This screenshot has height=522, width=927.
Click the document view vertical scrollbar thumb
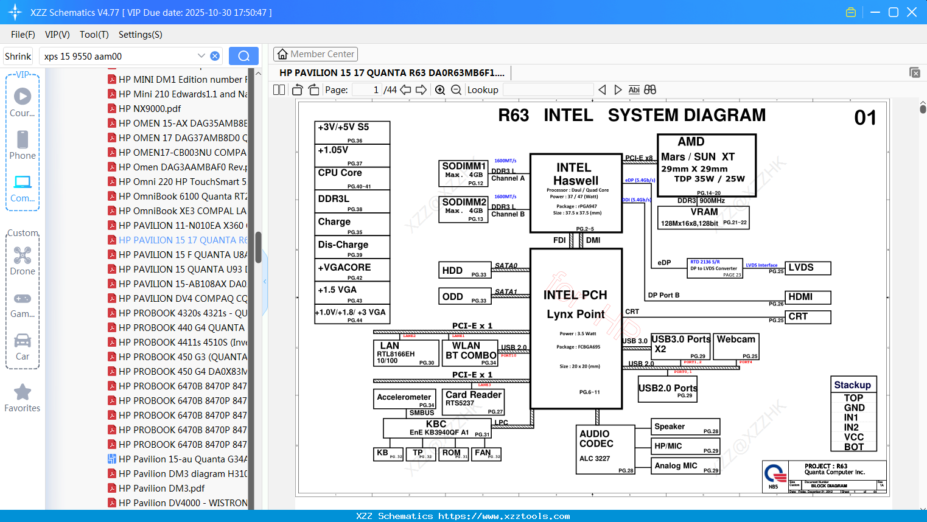[923, 108]
